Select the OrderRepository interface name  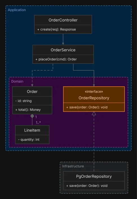tap(94, 98)
